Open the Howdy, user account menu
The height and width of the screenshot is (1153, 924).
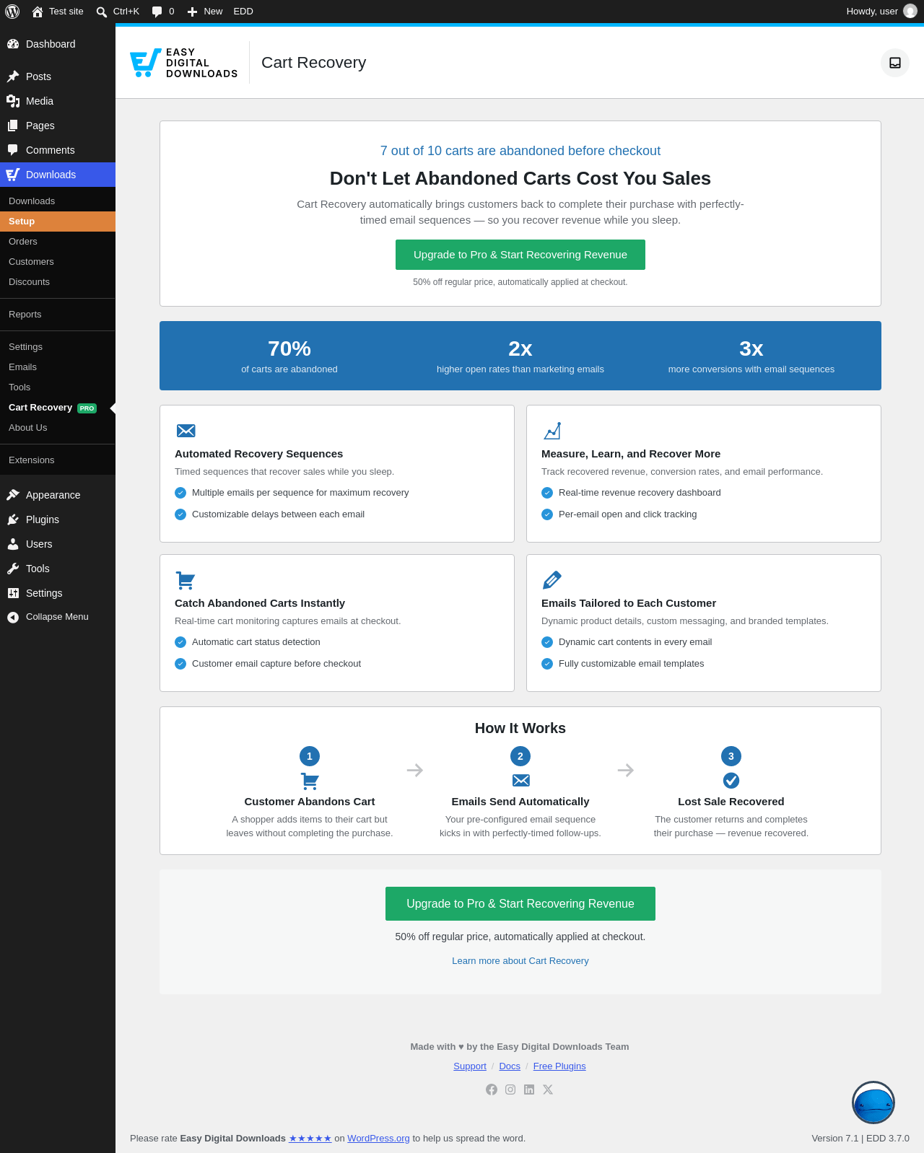coord(881,12)
